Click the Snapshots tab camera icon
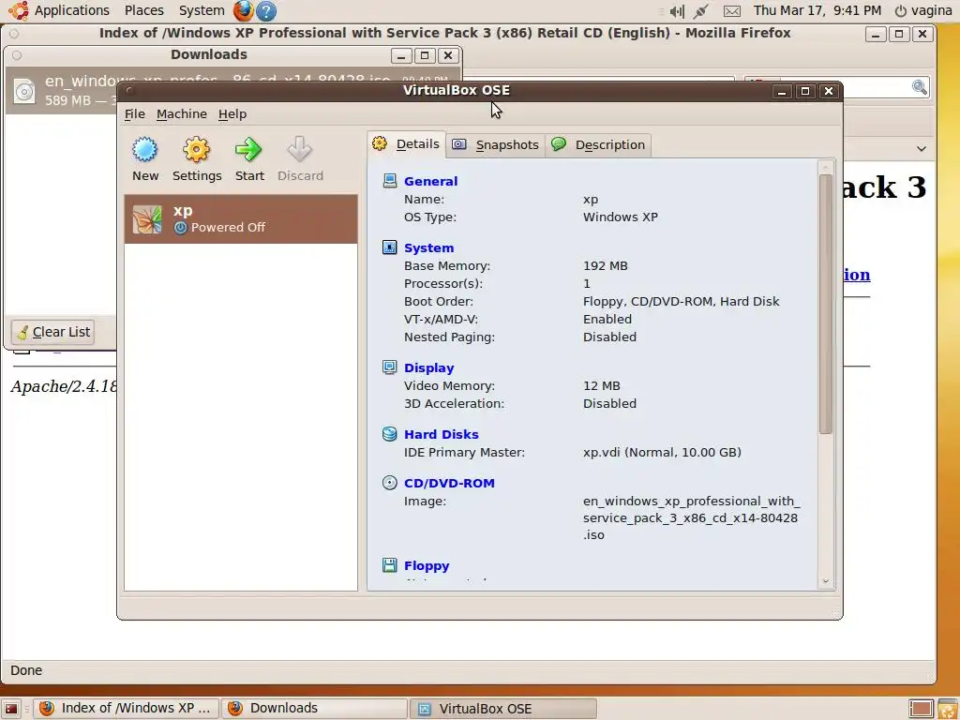This screenshot has width=960, height=720. click(x=459, y=144)
